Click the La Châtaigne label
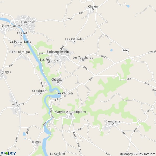 pyautogui.click(x=21, y=52)
